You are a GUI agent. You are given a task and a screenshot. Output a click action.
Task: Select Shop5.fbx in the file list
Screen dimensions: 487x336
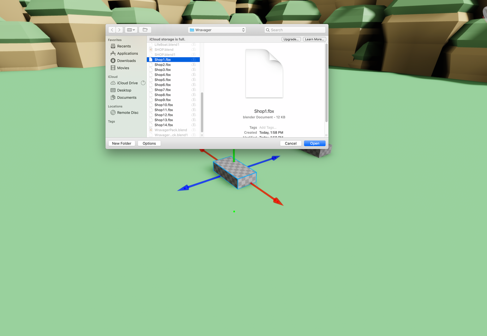pyautogui.click(x=173, y=80)
